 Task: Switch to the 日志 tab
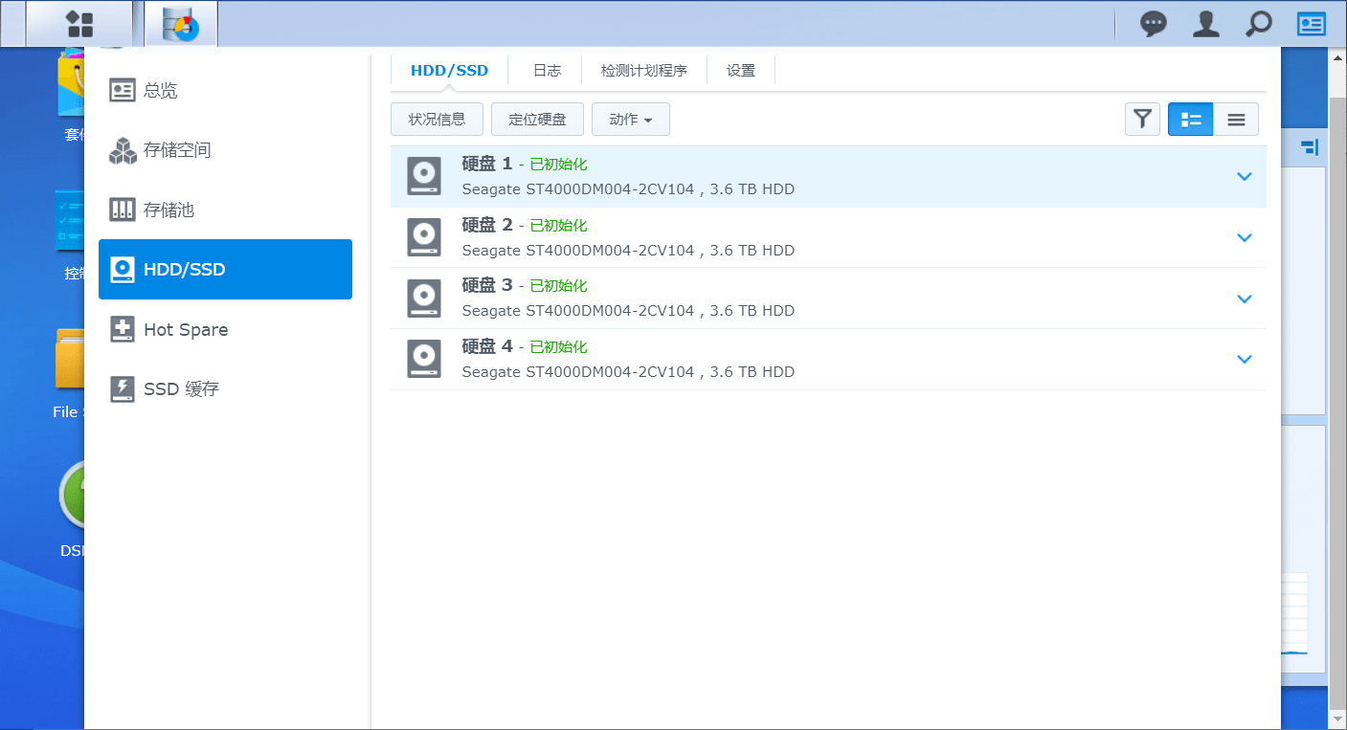click(x=547, y=70)
